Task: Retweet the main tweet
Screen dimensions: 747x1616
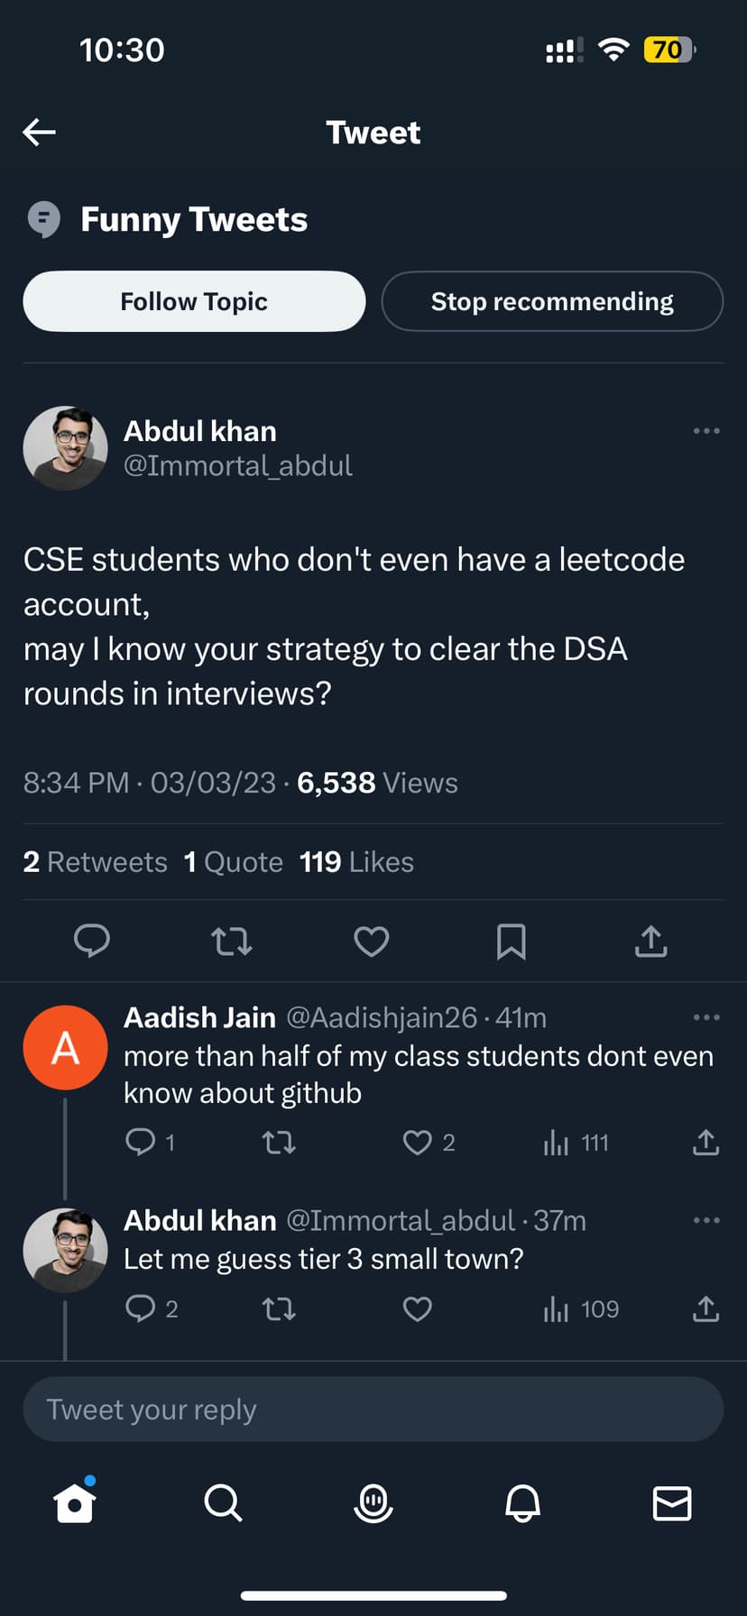Action: tap(231, 941)
